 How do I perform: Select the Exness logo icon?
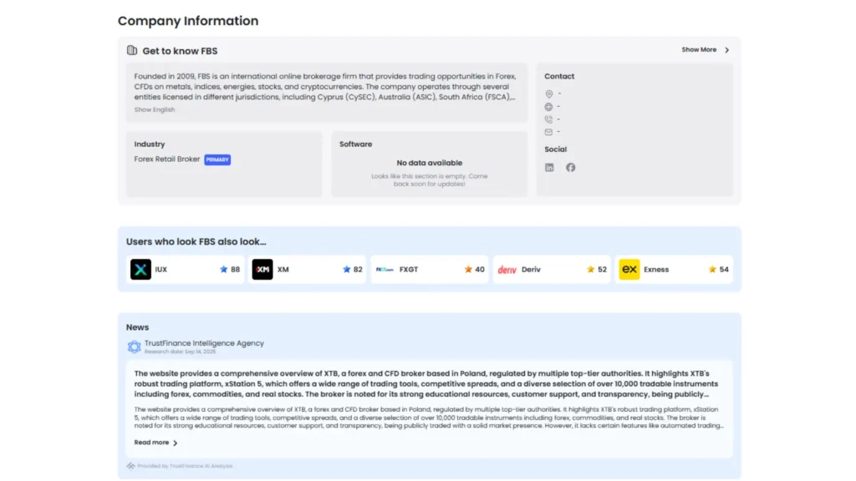point(629,269)
